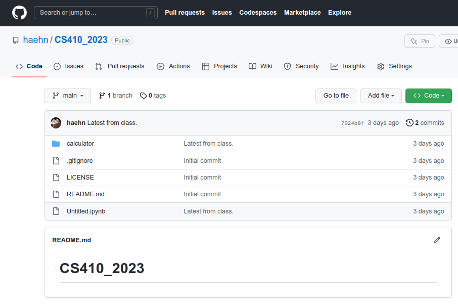This screenshot has height=306, width=458.
Task: Open the Untitled.ipynb notebook file
Action: pos(86,211)
